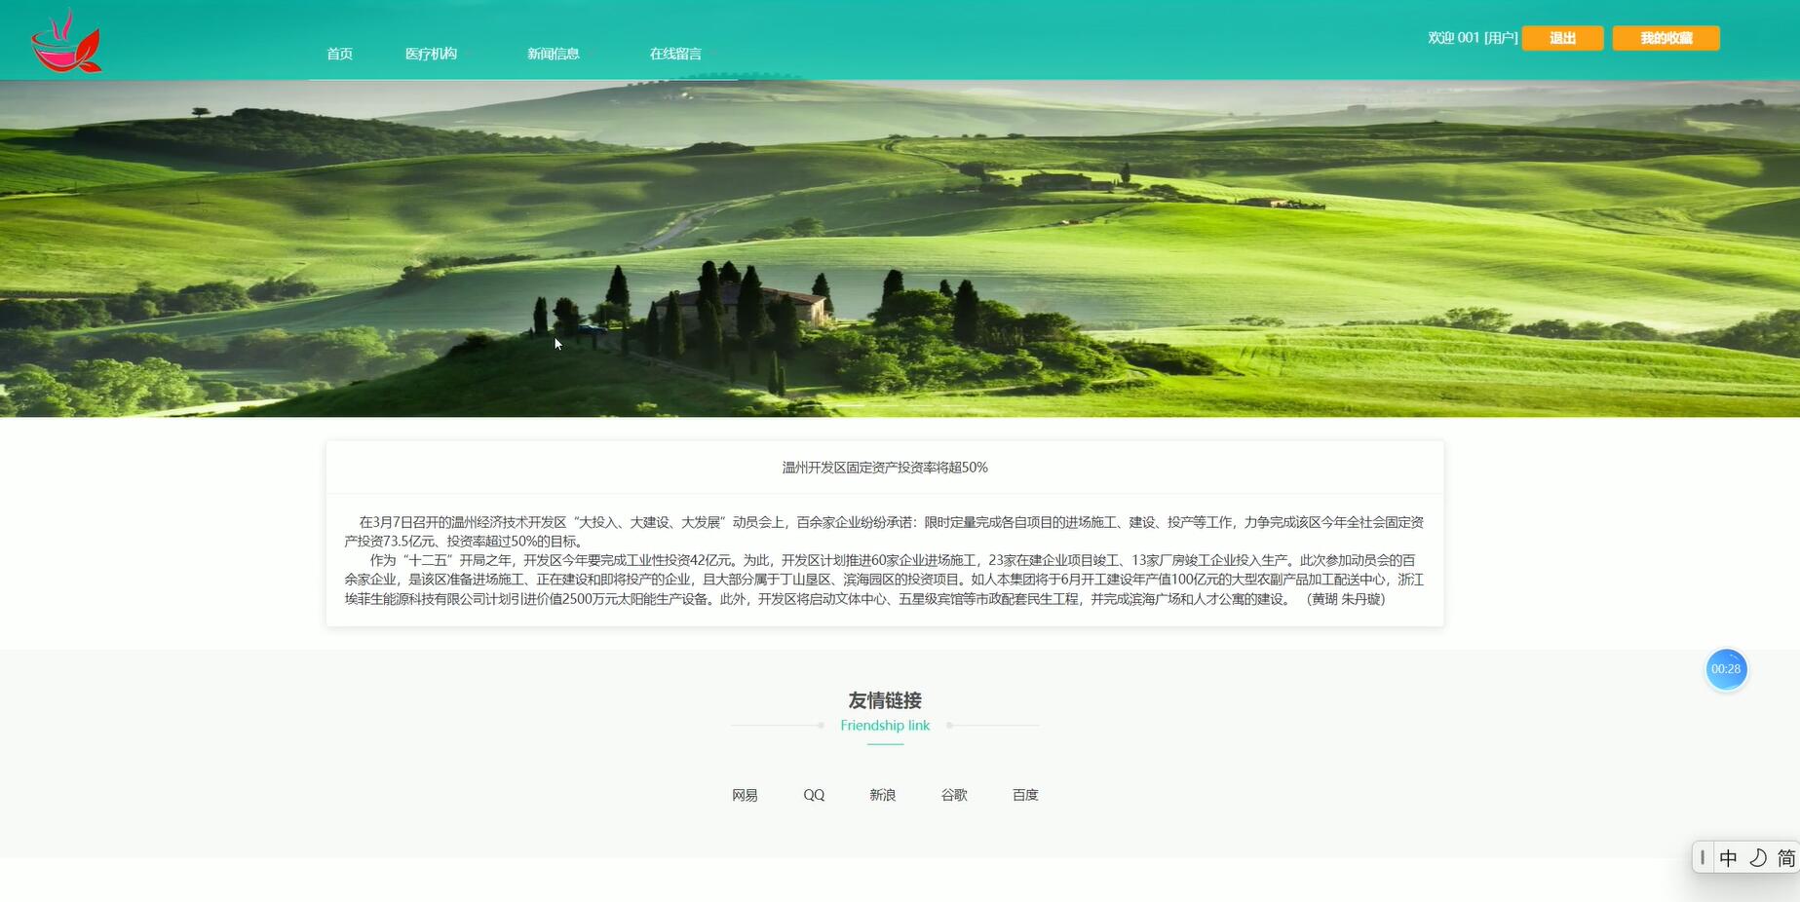
Task: Expand the 在线留言 dropdown menu
Action: [x=675, y=54]
